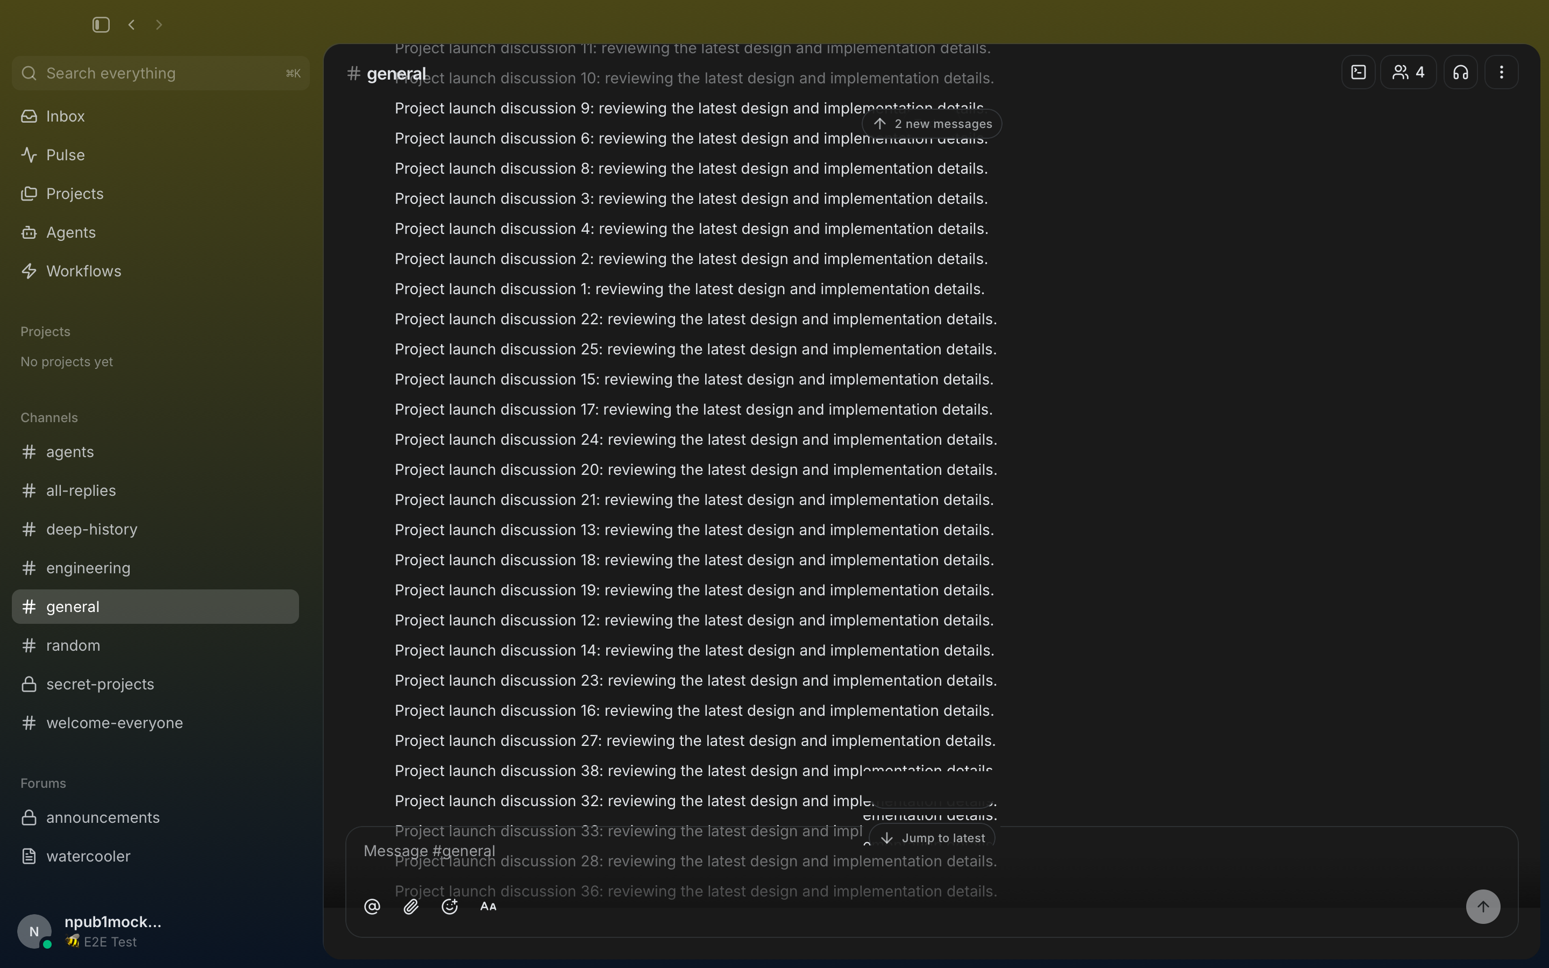Toggle text formatting with the Aa icon

point(488,907)
